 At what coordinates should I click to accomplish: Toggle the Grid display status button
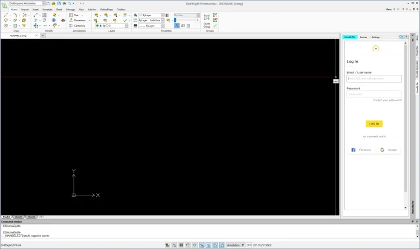pos(181,245)
